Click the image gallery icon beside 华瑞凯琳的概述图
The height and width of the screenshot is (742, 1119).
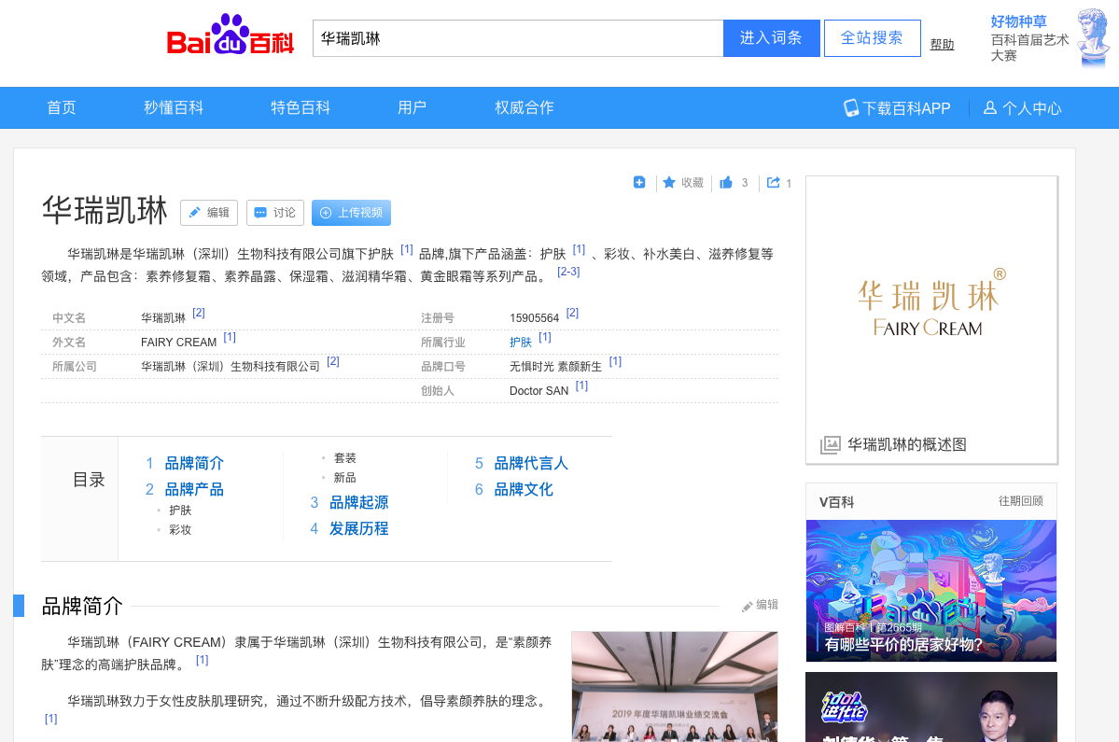pyautogui.click(x=830, y=444)
